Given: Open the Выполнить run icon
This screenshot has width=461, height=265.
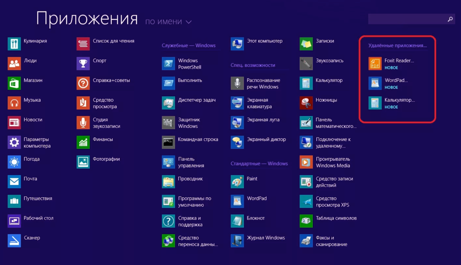Looking at the screenshot, I should (169, 83).
